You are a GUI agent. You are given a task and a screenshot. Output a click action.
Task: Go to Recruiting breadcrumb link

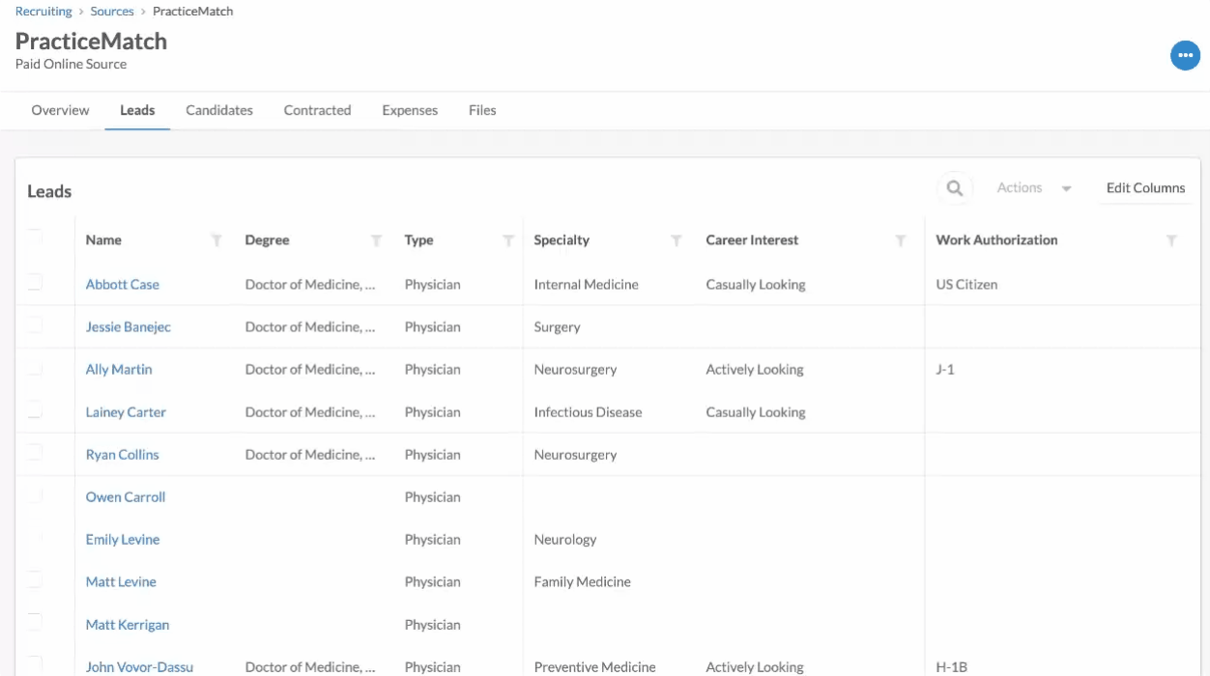pos(43,12)
